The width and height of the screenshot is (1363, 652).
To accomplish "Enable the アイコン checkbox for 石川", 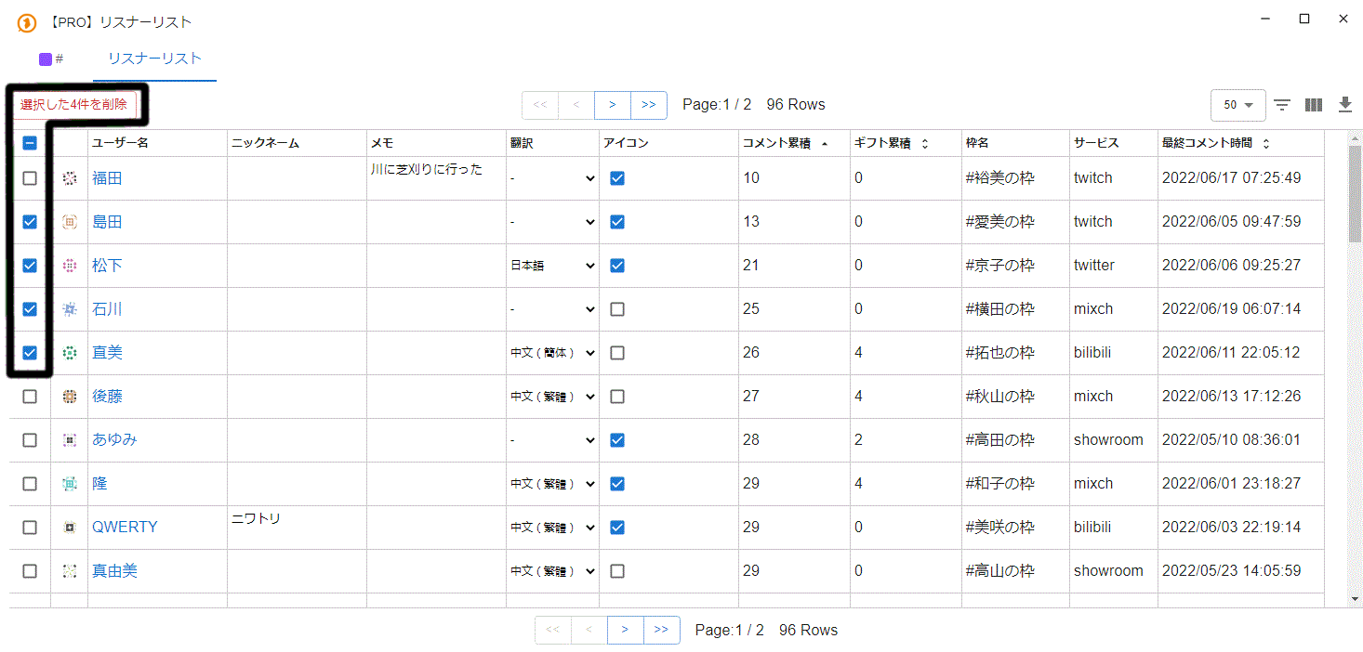I will (x=617, y=309).
